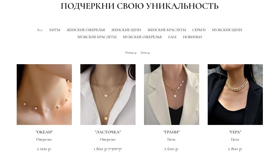This screenshot has height=160, width=279.
Task: Go to СЕРЬГИ category
Action: tap(199, 30)
